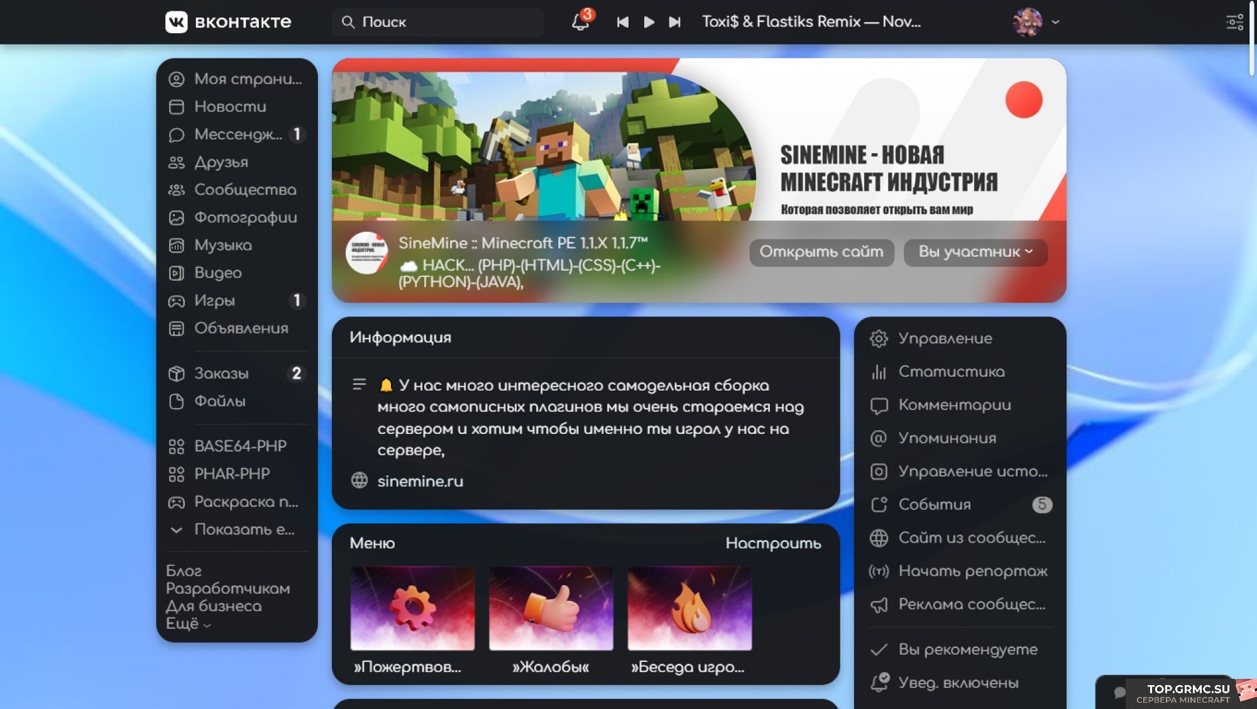Open Сообщества section
This screenshot has height=709, width=1257.
coord(237,190)
